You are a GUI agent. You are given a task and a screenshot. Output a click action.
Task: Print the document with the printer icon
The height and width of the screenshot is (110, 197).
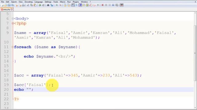[x=23, y=5]
